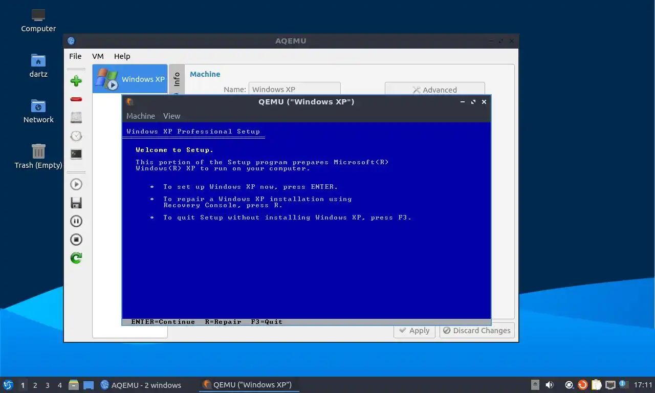Open the Help menu in AQEMU
The height and width of the screenshot is (393, 655).
(x=122, y=56)
